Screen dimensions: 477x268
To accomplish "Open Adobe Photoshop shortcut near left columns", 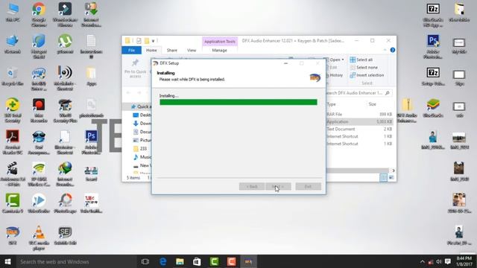I will 91,142.
